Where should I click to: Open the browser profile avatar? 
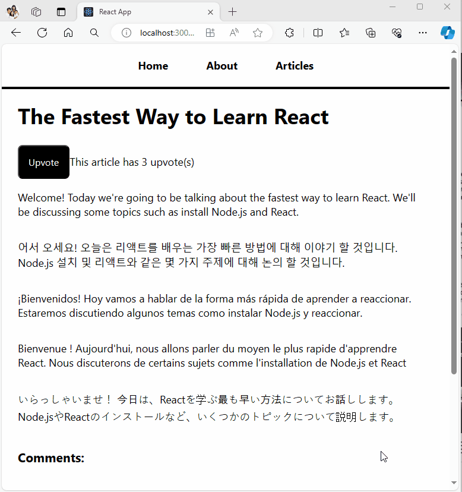(13, 12)
